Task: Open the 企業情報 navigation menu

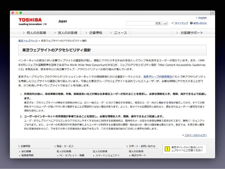Action: 94,33
